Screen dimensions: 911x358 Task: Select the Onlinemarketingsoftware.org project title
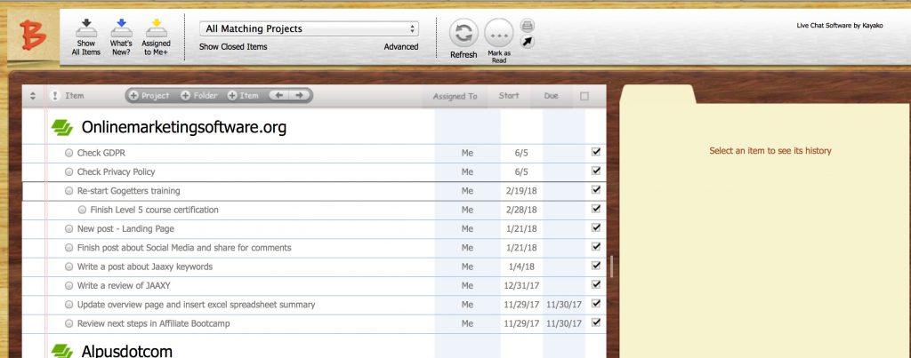(x=183, y=128)
